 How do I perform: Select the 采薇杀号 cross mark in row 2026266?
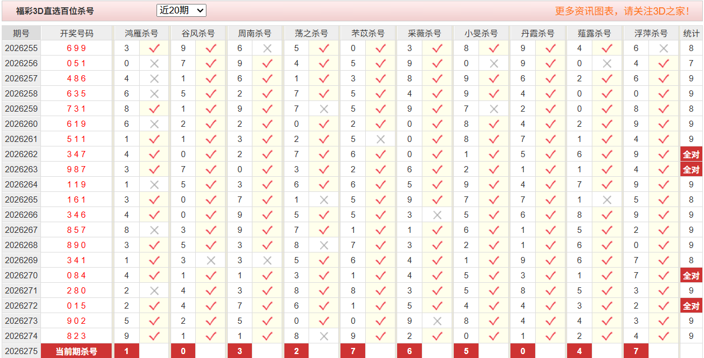click(x=438, y=215)
